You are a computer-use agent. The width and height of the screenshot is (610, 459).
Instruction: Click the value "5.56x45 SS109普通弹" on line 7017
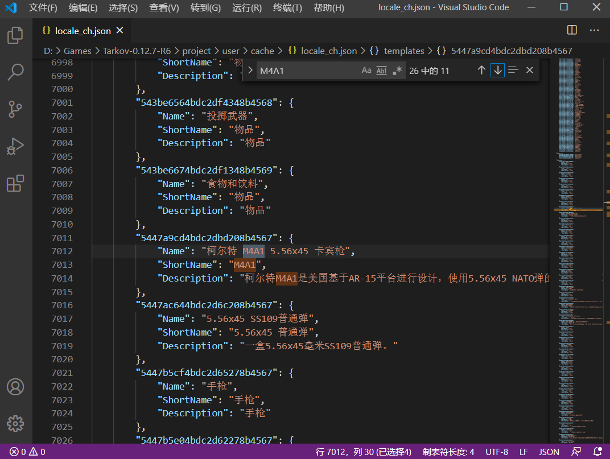coord(258,319)
